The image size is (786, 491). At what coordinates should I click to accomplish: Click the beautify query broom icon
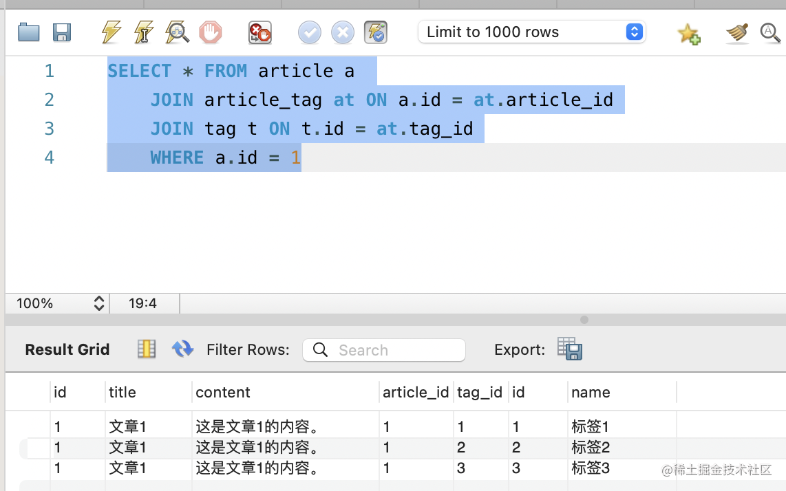(x=737, y=32)
